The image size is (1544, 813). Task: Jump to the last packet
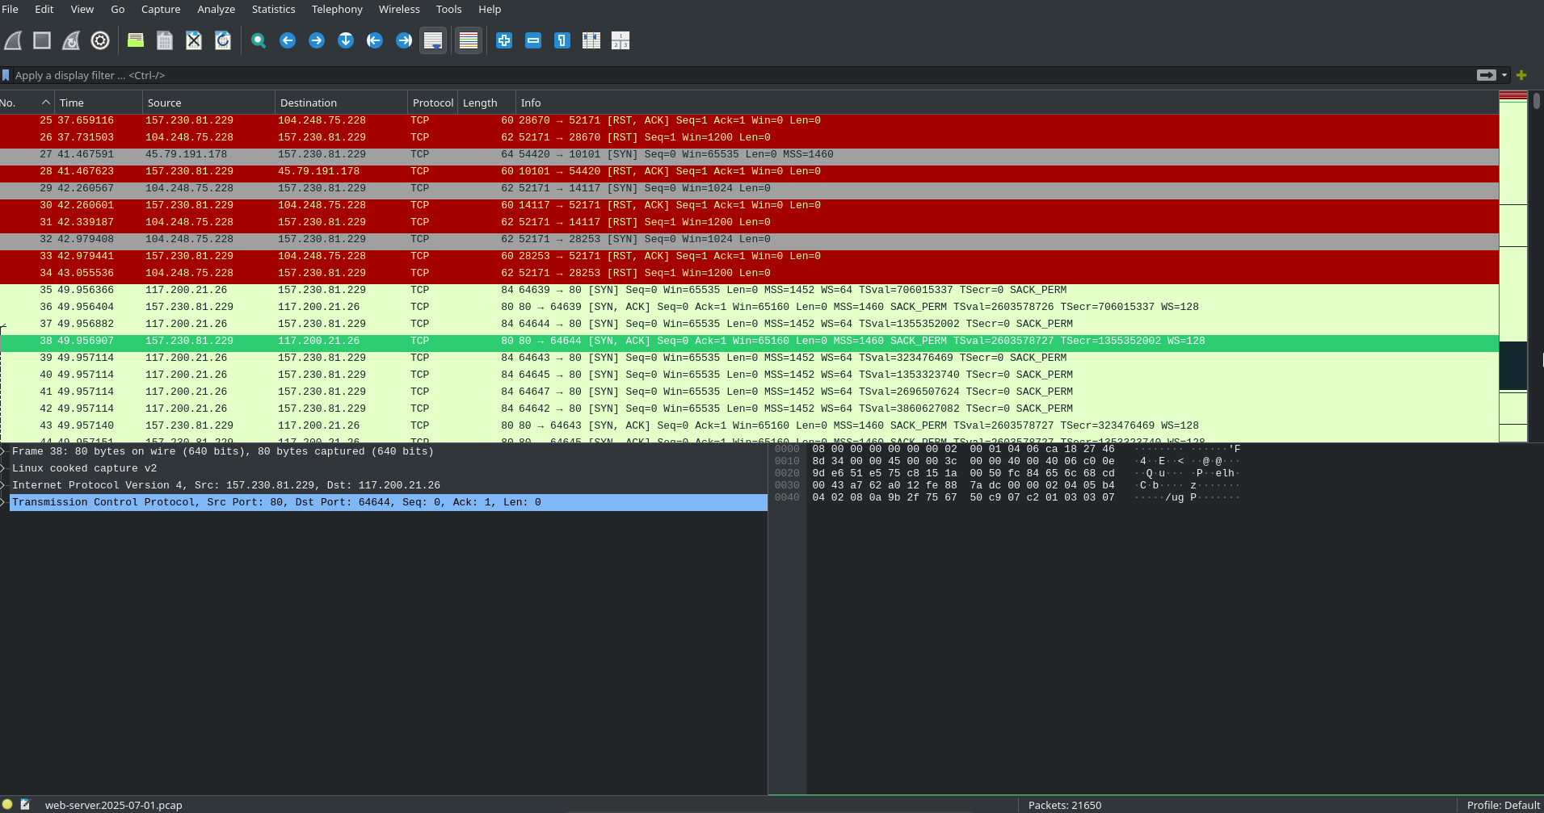tap(403, 40)
